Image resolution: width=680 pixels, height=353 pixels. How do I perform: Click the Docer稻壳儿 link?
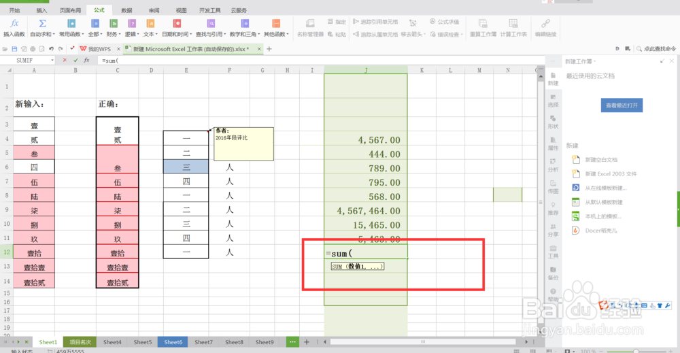click(x=601, y=231)
